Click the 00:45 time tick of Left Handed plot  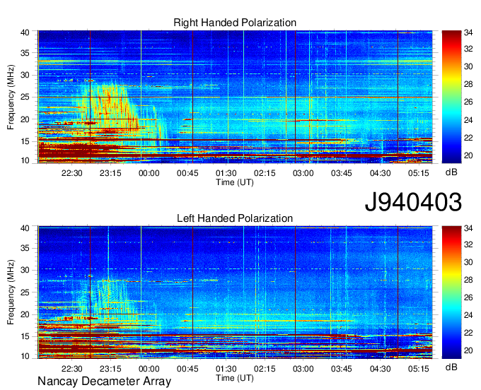(187, 369)
